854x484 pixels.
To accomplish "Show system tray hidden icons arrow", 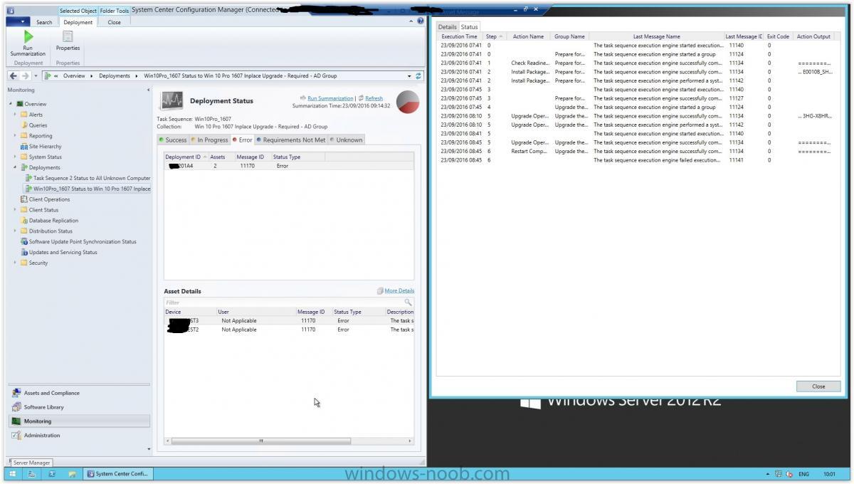I will click(x=768, y=474).
